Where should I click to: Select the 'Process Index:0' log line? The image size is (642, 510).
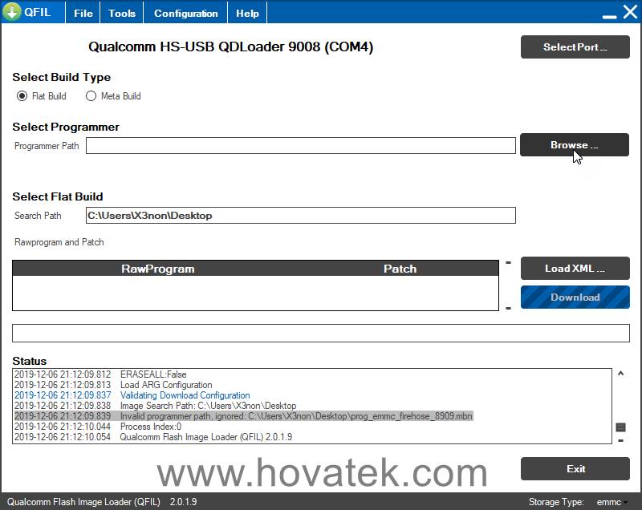click(x=97, y=427)
